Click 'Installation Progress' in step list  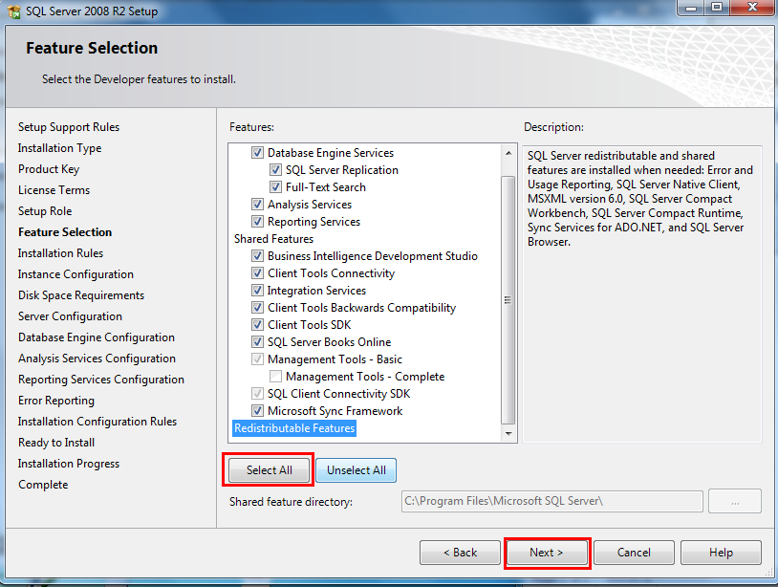(x=69, y=464)
